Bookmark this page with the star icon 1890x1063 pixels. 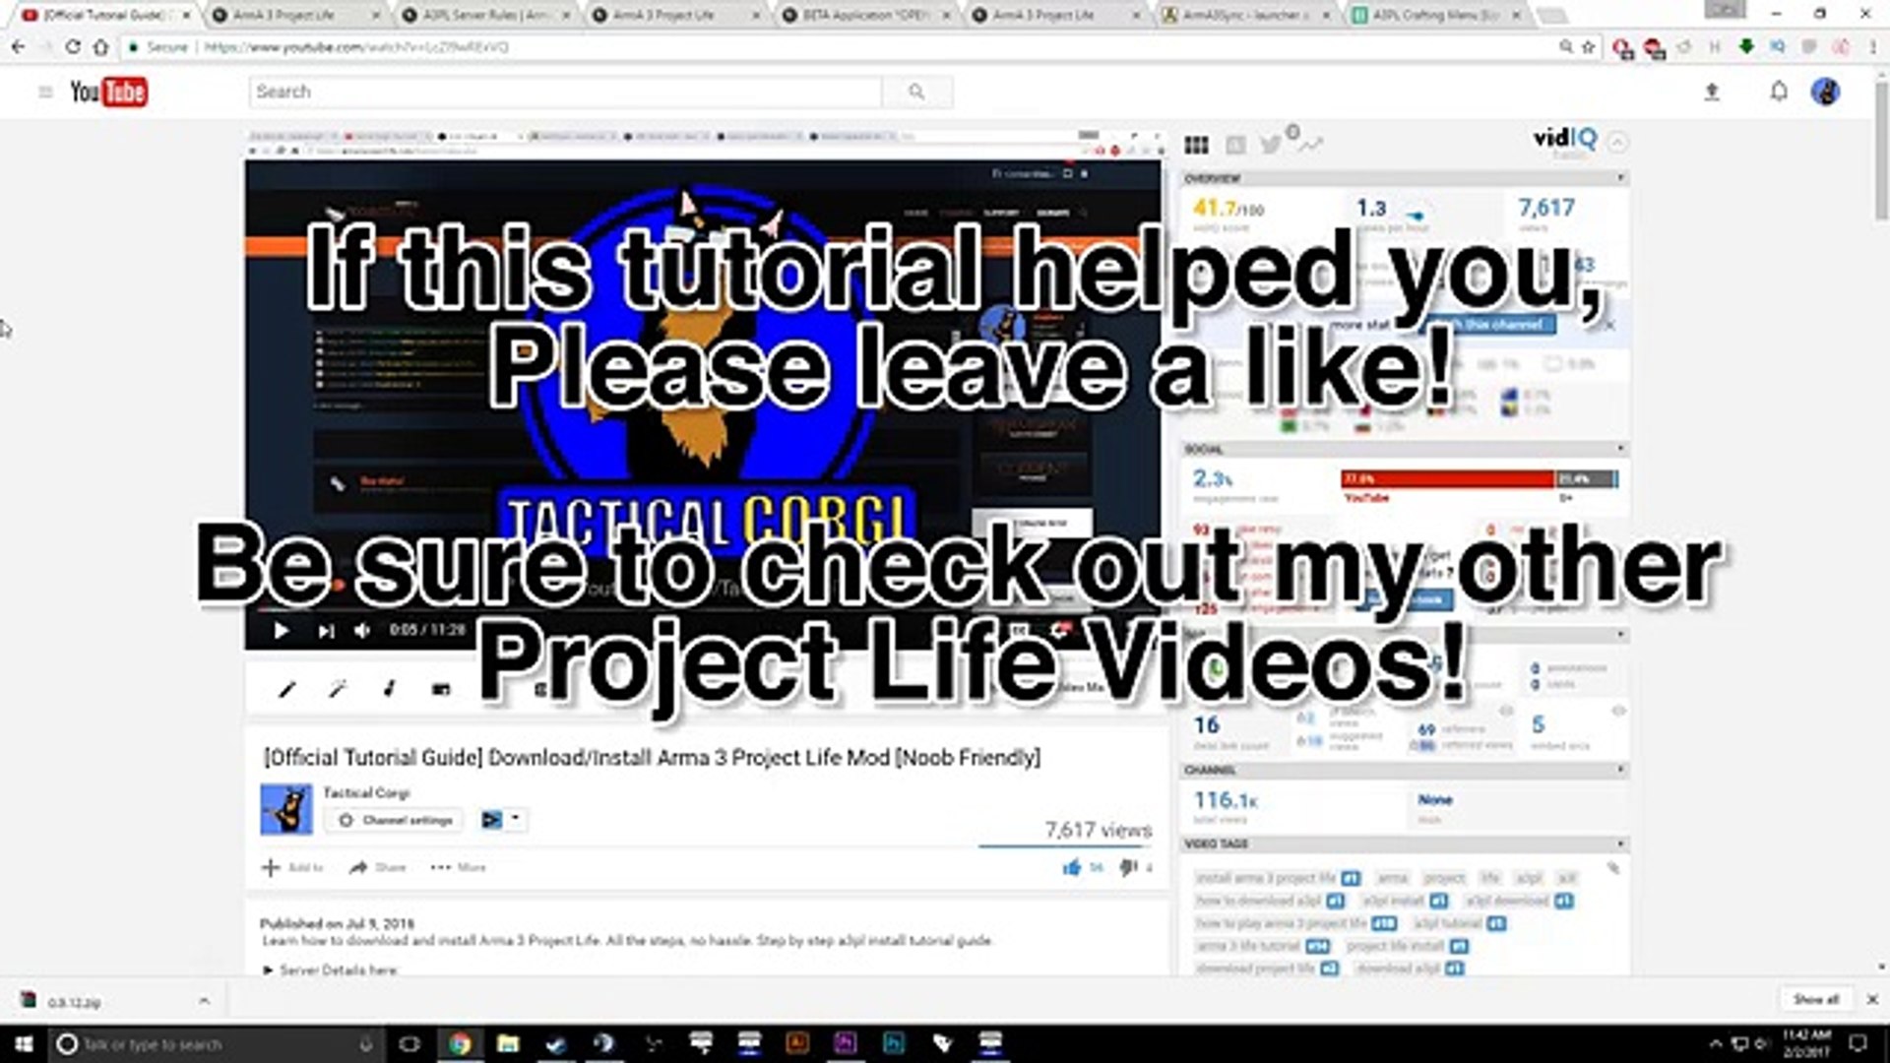pos(1588,46)
